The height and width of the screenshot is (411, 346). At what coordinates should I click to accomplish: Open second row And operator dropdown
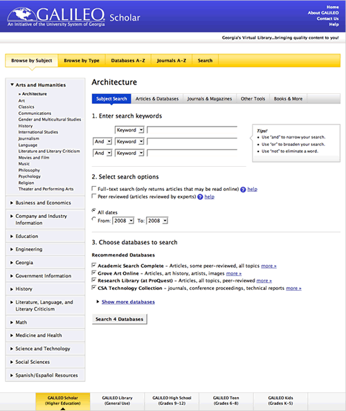point(102,142)
